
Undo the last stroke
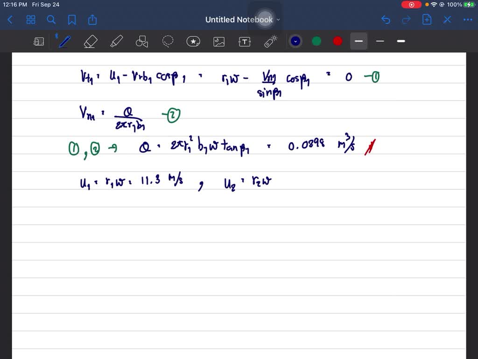(386, 20)
